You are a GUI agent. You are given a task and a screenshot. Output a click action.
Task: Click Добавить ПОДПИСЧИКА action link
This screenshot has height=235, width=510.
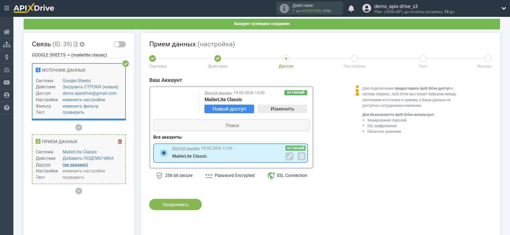[x=88, y=158]
